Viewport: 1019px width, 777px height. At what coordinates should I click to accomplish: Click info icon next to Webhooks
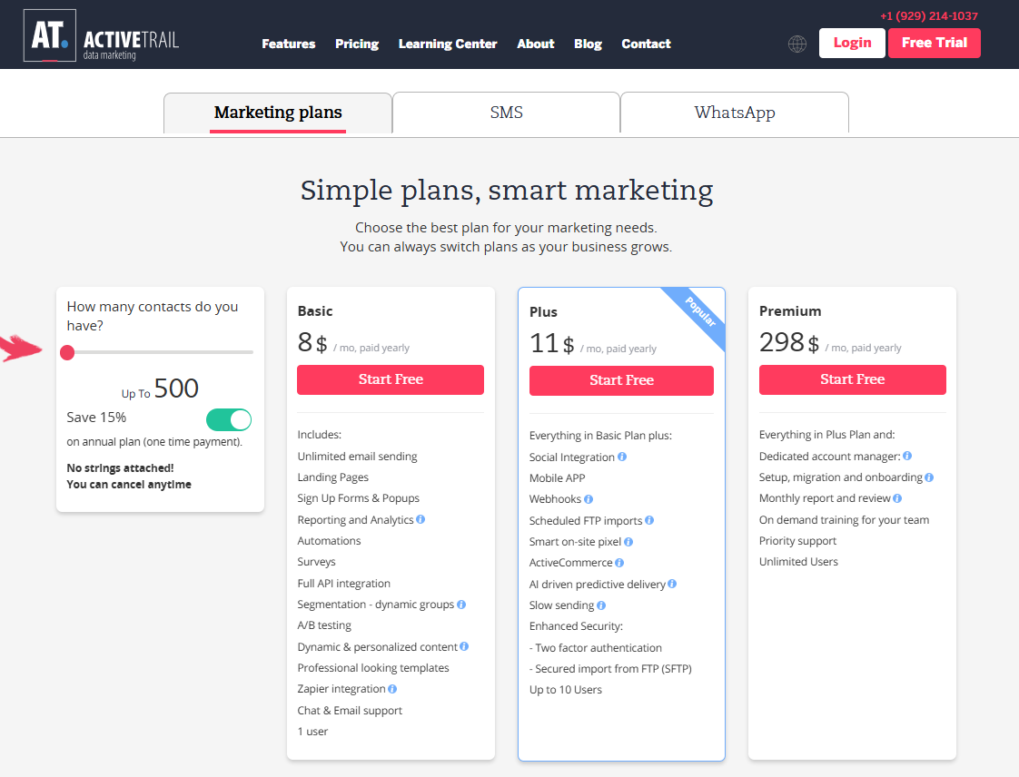tap(589, 499)
